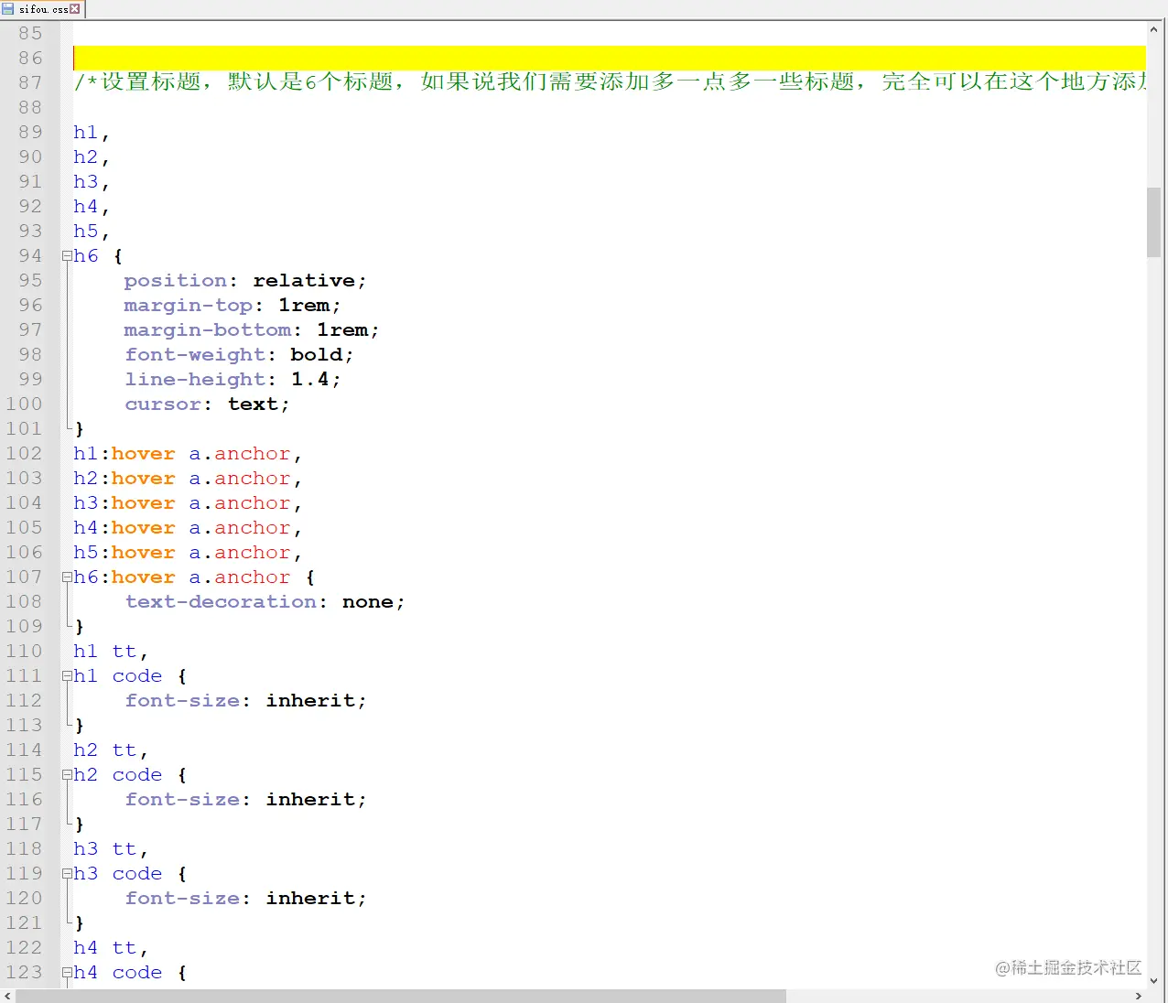Click the 'text-decoration' property
Screen dimensions: 1168x1003
221,602
